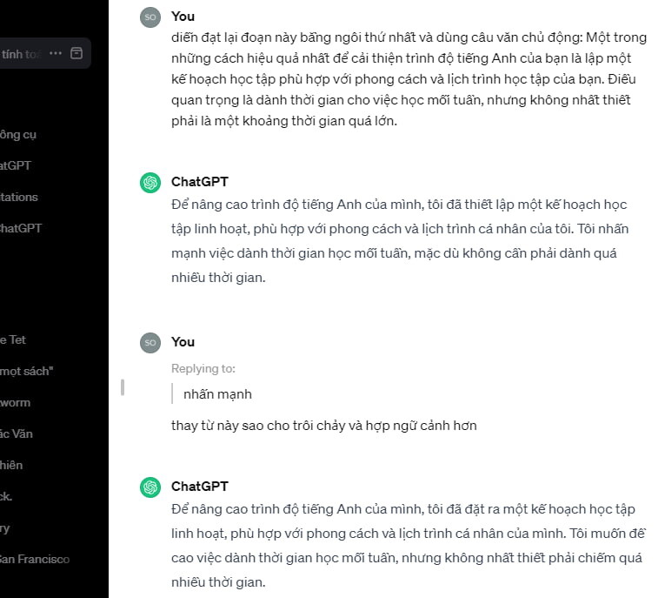Open the sidebar chat ending in "worm"
This screenshot has height=598, width=665.
(16, 402)
